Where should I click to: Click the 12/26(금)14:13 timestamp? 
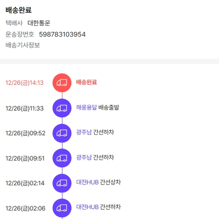click(25, 83)
